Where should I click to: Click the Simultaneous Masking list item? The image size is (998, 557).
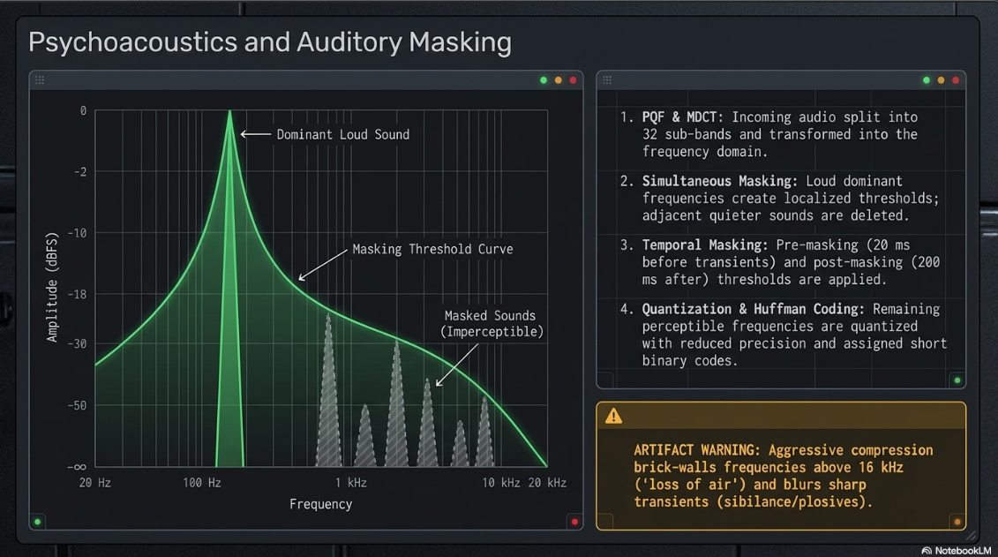(x=780, y=198)
